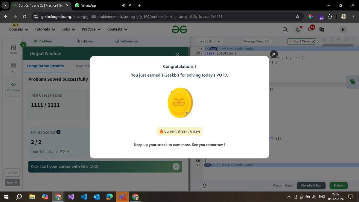Open Microsoft Teams from taskbar
The height and width of the screenshot is (202, 359).
point(122,197)
